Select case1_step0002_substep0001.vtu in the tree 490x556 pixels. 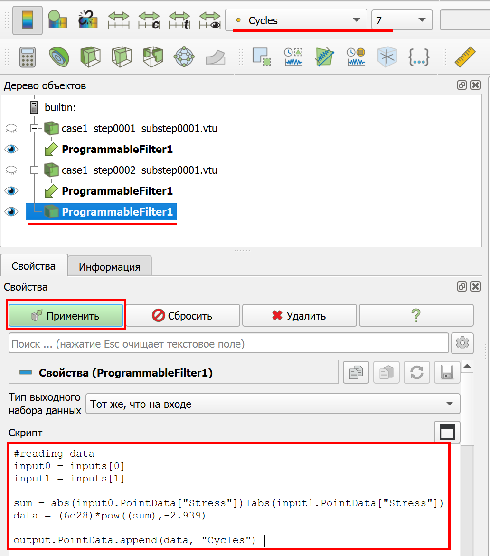coord(139,170)
